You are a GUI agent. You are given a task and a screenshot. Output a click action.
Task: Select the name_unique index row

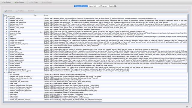[95, 98]
